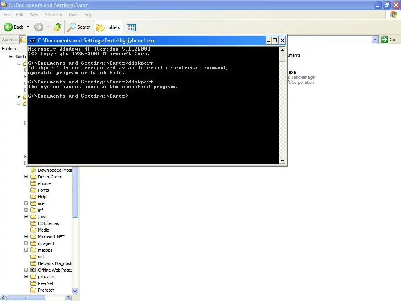Expand the Offline Web Pages folder
This screenshot has height=301, width=401.
26,270
